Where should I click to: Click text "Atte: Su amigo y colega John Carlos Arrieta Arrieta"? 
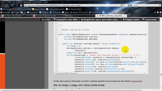[x=79, y=85]
